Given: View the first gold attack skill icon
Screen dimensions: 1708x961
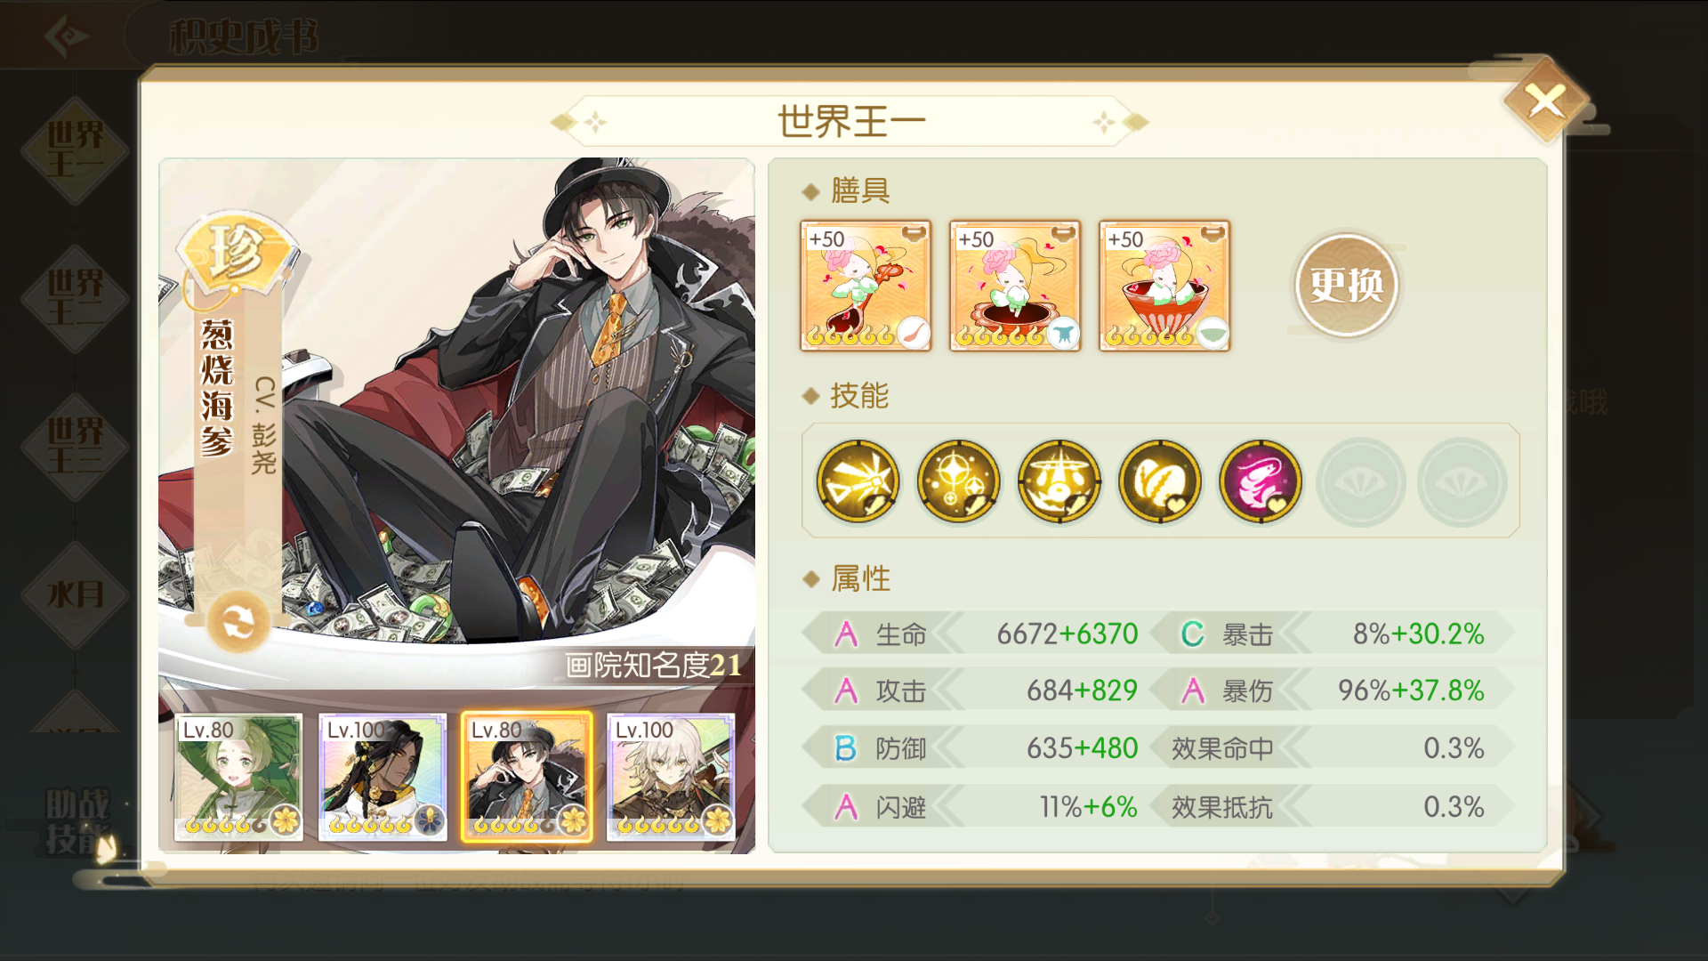Looking at the screenshot, I should tap(858, 481).
